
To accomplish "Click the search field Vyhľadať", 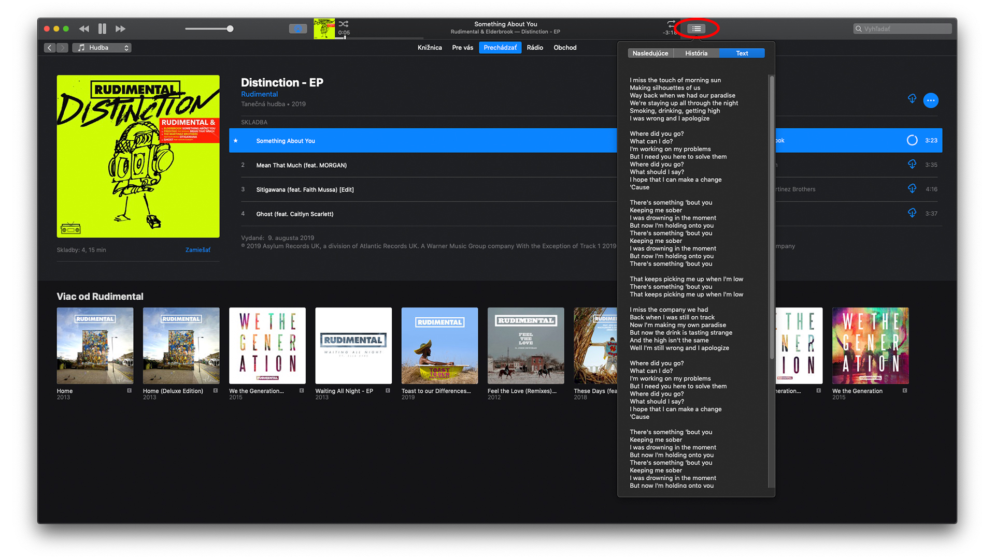I will [x=902, y=29].
